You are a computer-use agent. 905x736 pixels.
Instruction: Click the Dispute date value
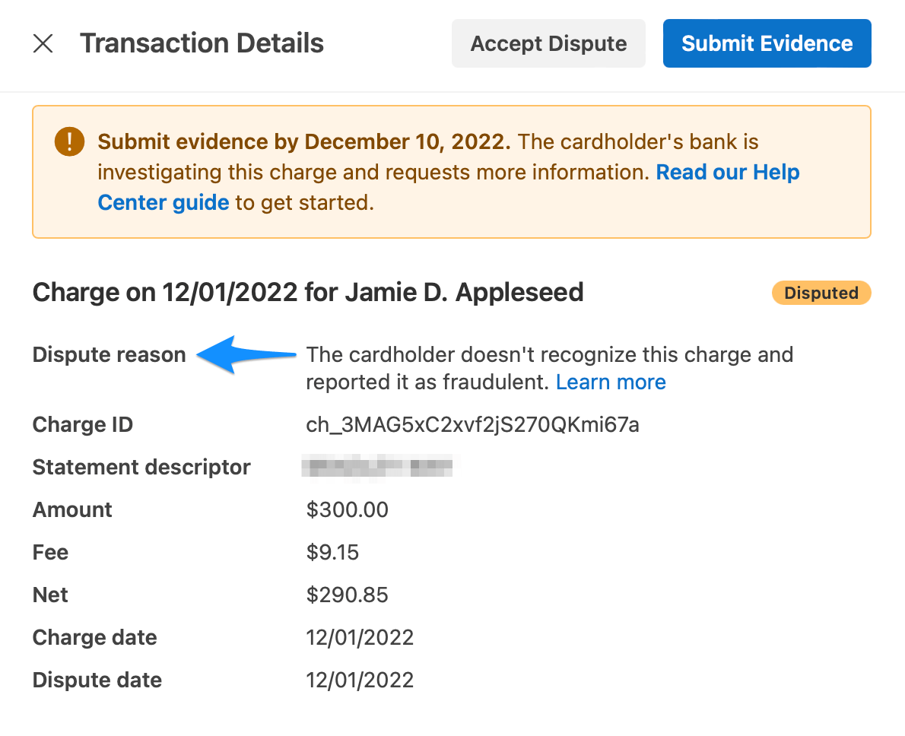point(360,680)
